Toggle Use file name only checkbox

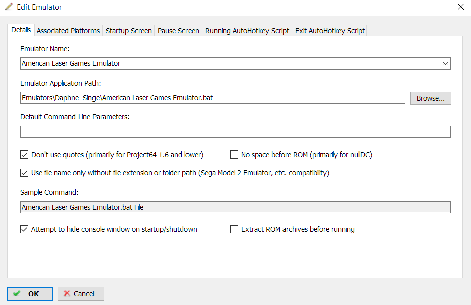click(x=24, y=173)
